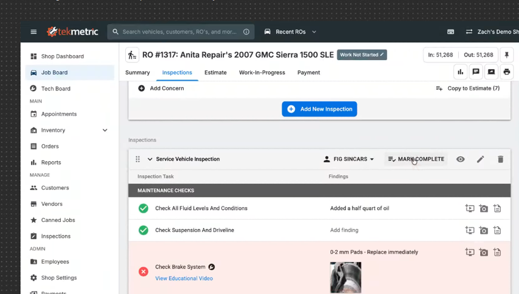This screenshot has width=519, height=294.
Task: Go to the Work-In-Progress tab
Action: coord(262,73)
